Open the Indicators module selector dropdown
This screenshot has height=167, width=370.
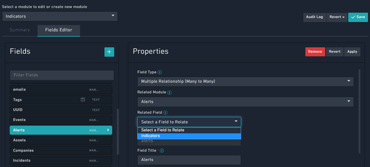(60, 16)
